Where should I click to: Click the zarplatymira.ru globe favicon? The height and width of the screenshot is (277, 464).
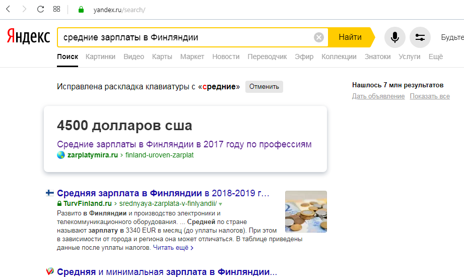(x=60, y=155)
